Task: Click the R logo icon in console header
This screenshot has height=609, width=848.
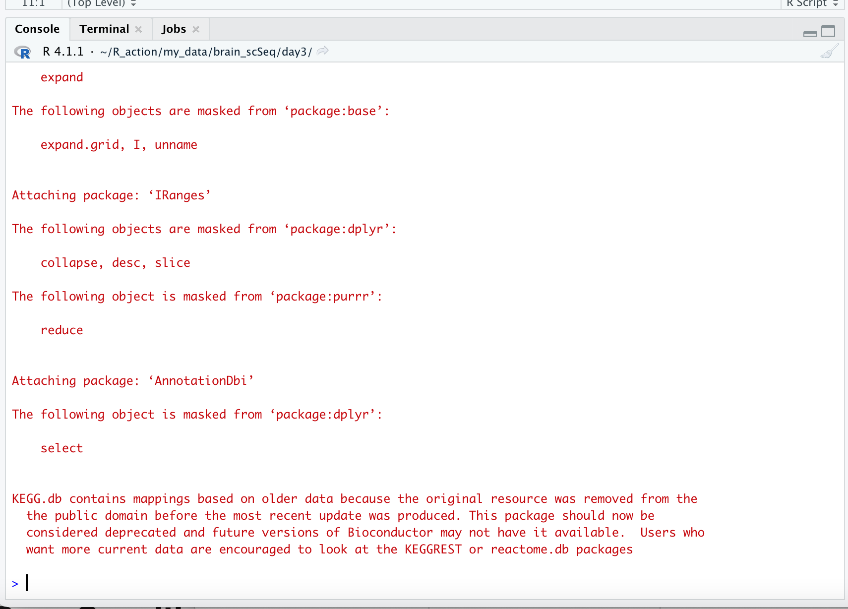Action: 22,52
